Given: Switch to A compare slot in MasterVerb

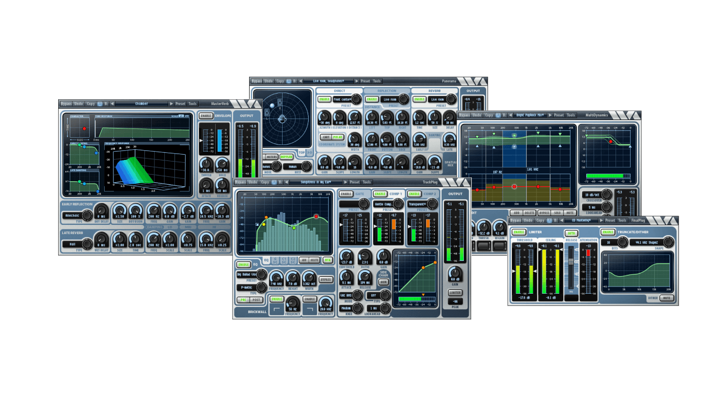Looking at the screenshot, I should point(100,104).
